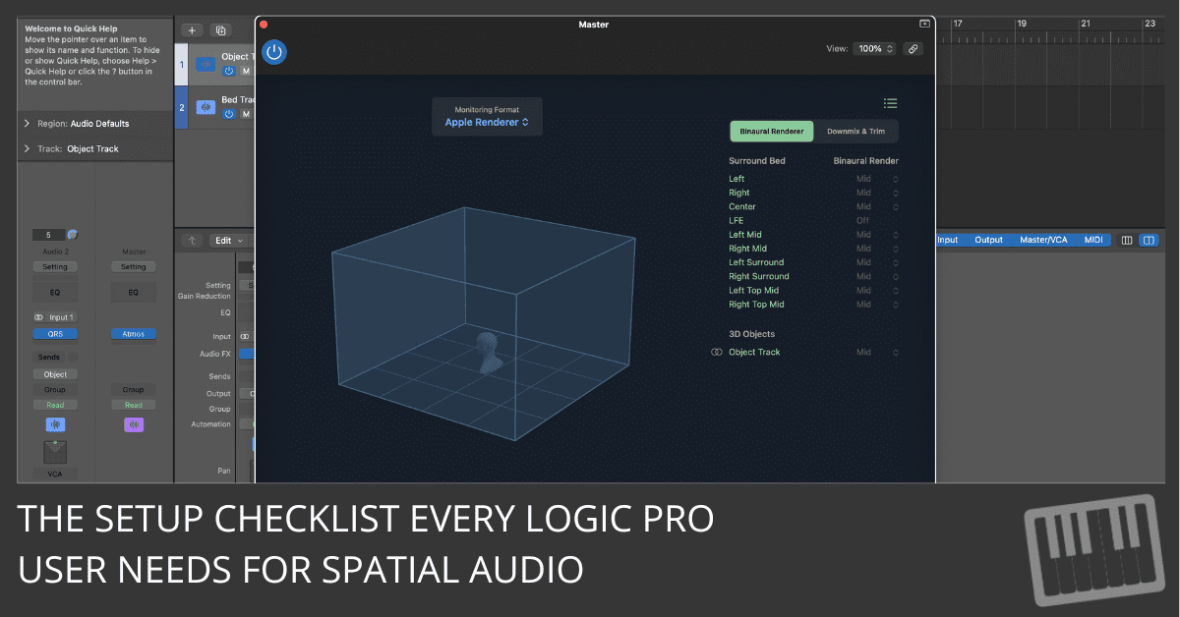The width and height of the screenshot is (1180, 617).
Task: Expand the Region: Audio Defaults section
Action: pos(27,124)
